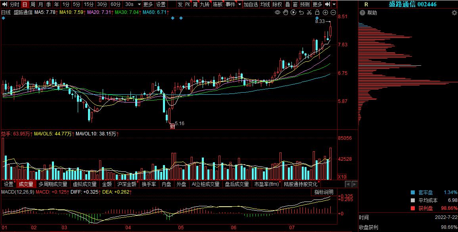Image resolution: width=458 pixels, height=232 pixels.
Task: Select the 日 daily period
Action: 25,4
